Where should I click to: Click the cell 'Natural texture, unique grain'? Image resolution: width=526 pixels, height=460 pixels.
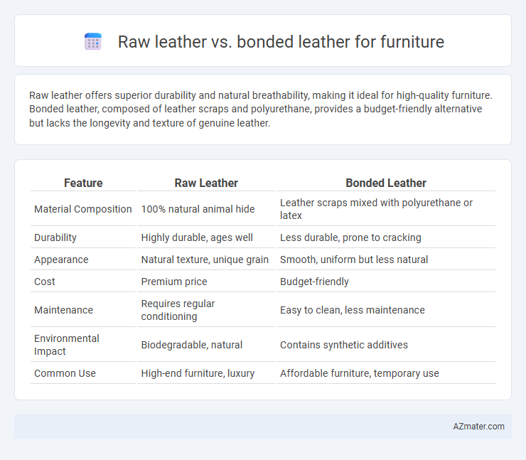205,260
